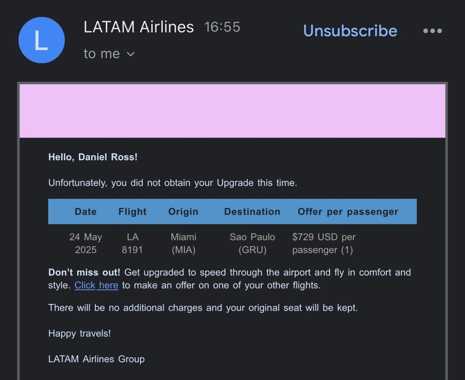
Task: Select the $729 USD offer amount
Action: click(324, 243)
